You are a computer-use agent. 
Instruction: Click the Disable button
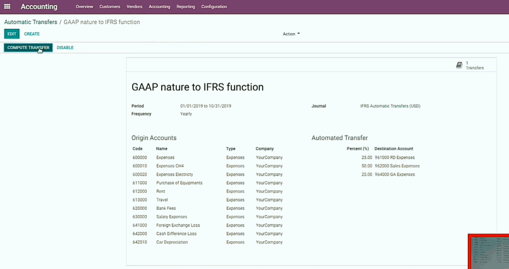point(65,48)
